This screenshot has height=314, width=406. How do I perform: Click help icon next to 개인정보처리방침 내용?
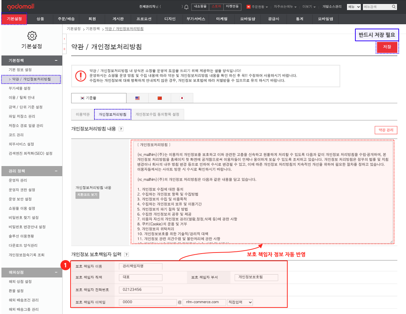coord(121,129)
